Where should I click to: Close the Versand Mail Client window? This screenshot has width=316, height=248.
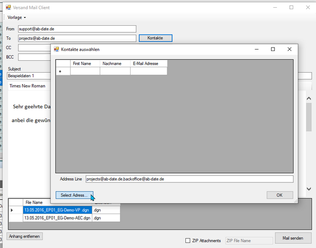(x=308, y=8)
